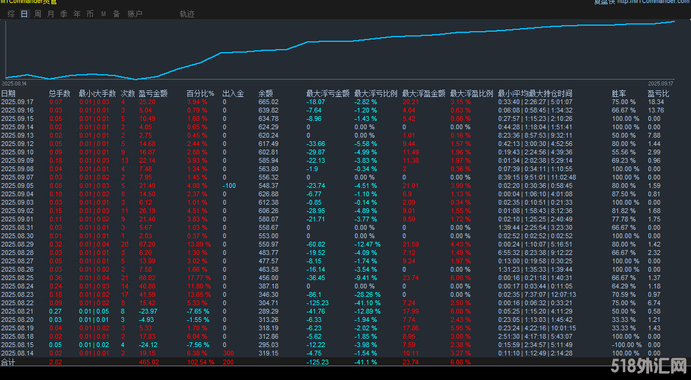Select the 2025.08.25 row with 21 trades

point(18,278)
